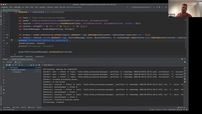Open Debug sidebar settings gear icon
Screen dimensions: 202x114
(3, 90)
